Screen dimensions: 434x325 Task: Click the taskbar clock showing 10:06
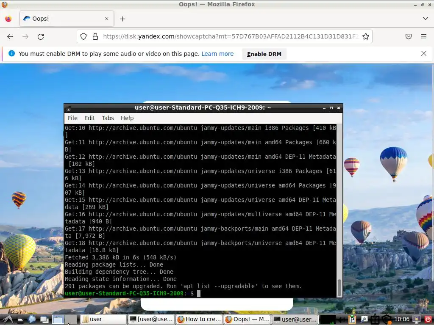pos(402,319)
